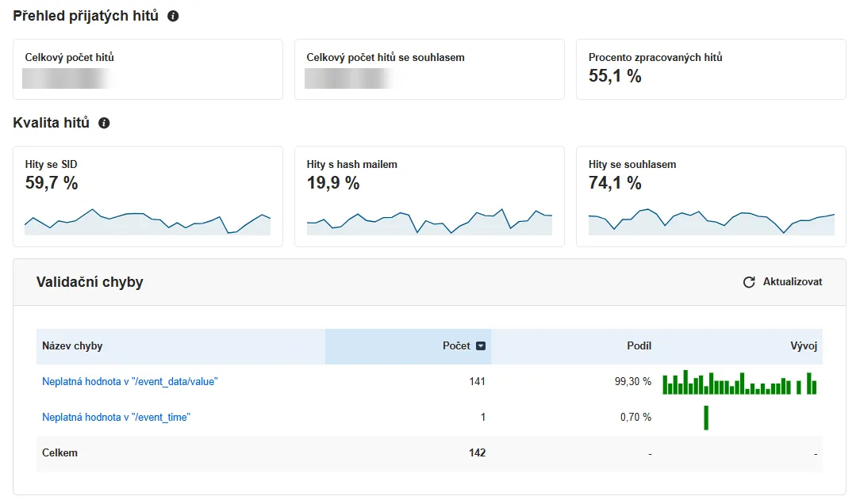Click the single green bar in event_time row
Viewport: 860px width, 500px height.
click(x=706, y=418)
